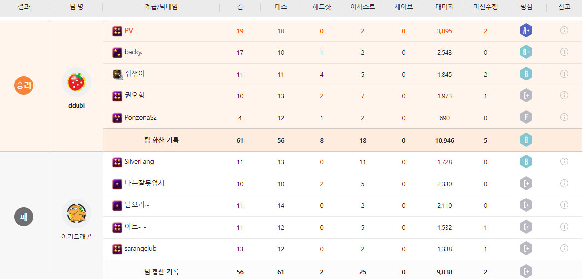This screenshot has height=279, width=584.
Task: Click the 킬 column header
Action: click(240, 7)
